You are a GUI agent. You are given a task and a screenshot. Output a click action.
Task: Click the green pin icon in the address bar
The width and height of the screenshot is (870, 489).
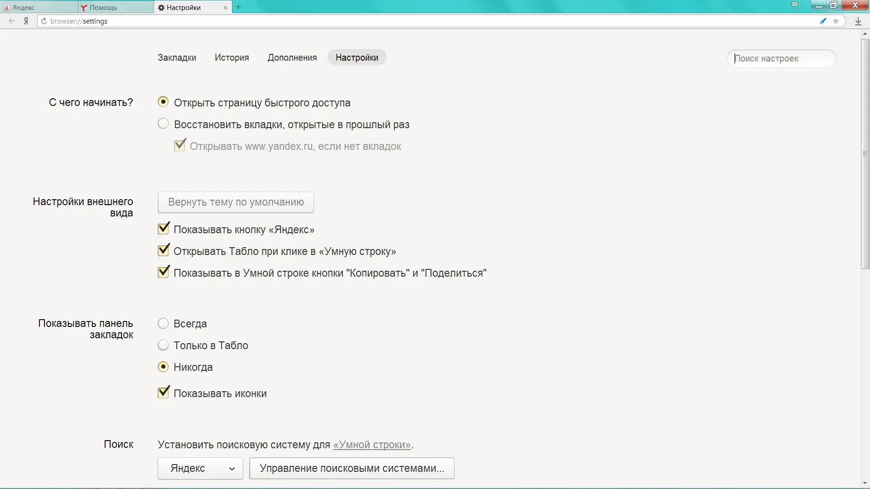pyautogui.click(x=823, y=21)
